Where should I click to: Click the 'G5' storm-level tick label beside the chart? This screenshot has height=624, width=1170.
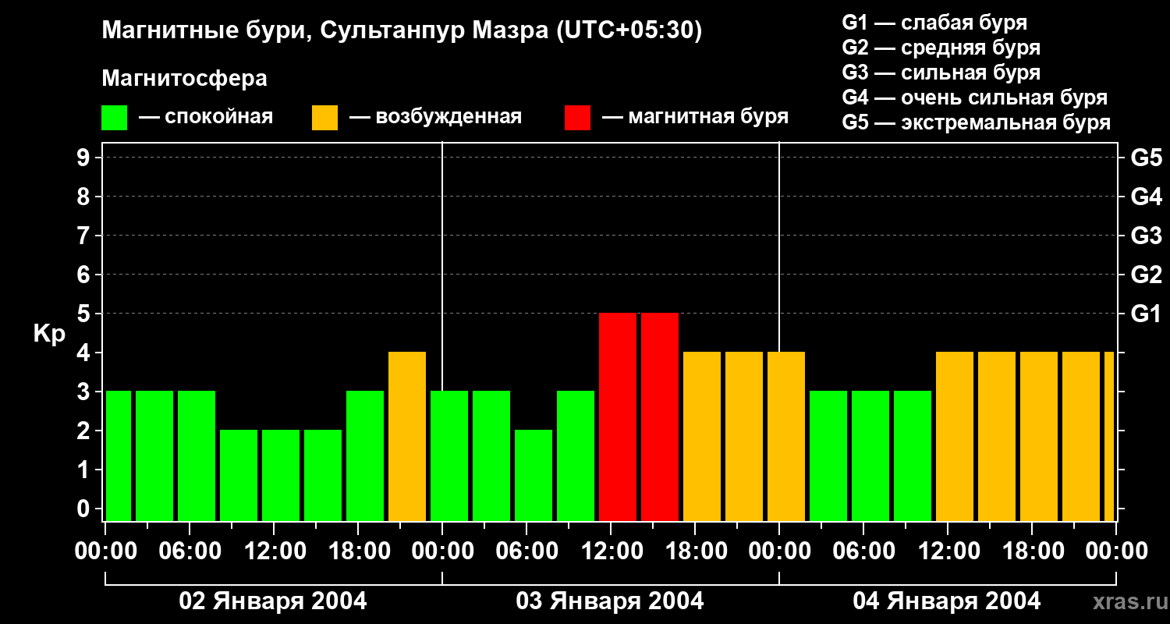[x=1146, y=158]
